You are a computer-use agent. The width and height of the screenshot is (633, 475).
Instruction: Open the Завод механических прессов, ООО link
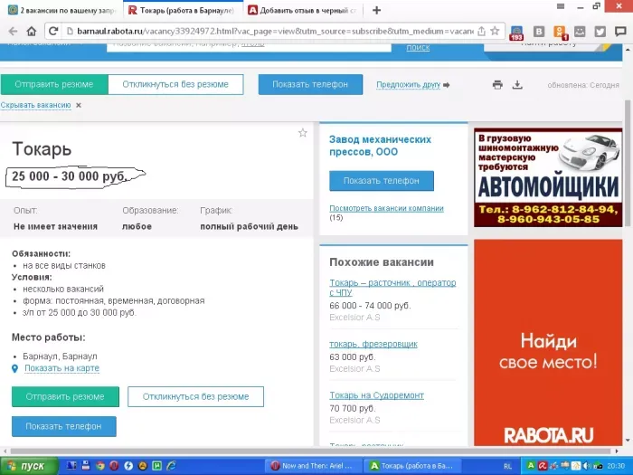click(380, 146)
